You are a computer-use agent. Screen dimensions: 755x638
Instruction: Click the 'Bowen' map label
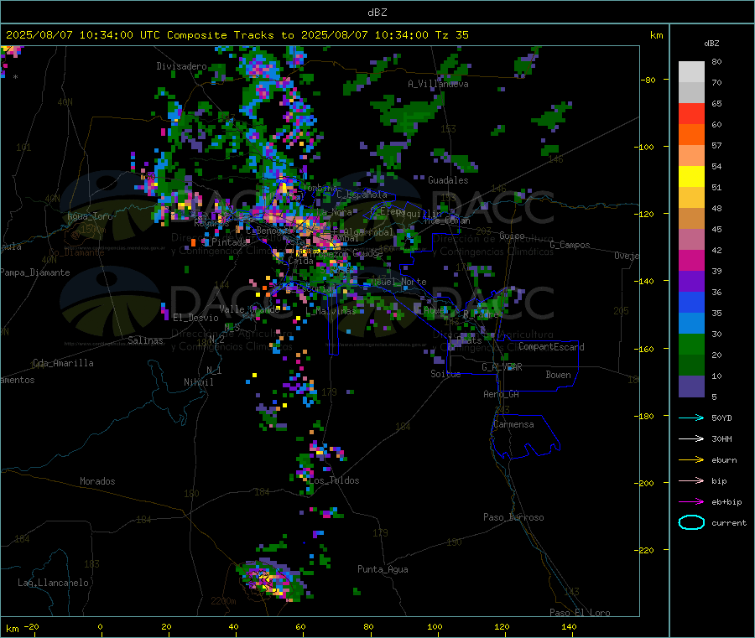coord(559,375)
